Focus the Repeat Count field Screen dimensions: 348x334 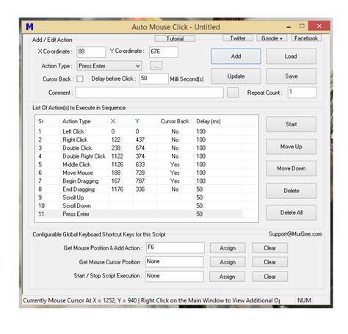pyautogui.click(x=302, y=92)
